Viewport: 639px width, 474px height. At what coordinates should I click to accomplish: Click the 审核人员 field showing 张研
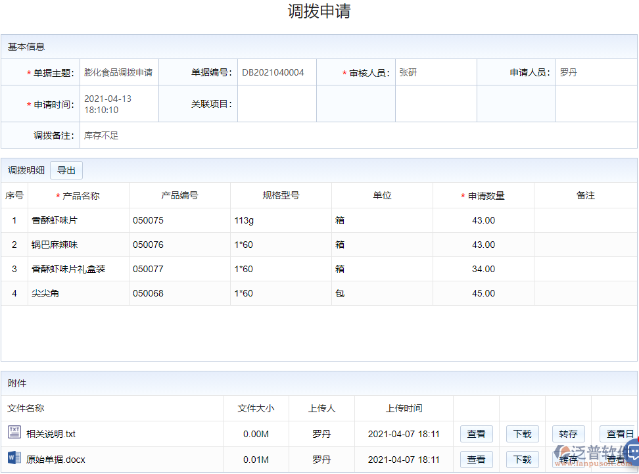pos(435,72)
